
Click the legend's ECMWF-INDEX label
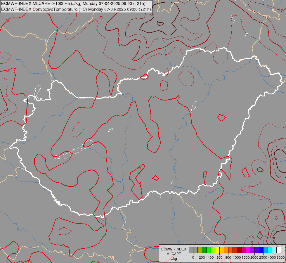click(x=174, y=249)
